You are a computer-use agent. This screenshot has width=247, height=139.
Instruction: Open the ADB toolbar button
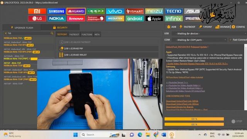(171, 27)
